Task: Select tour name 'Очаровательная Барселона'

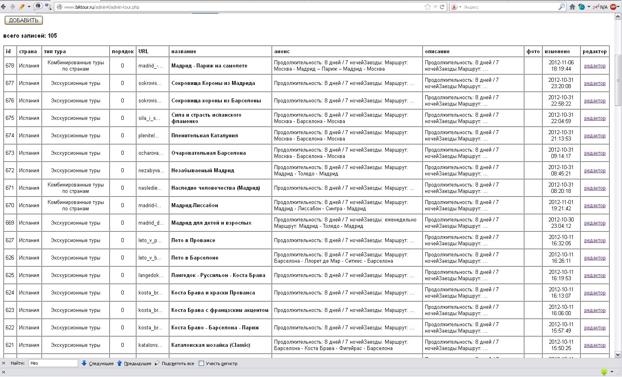Action: point(209,153)
